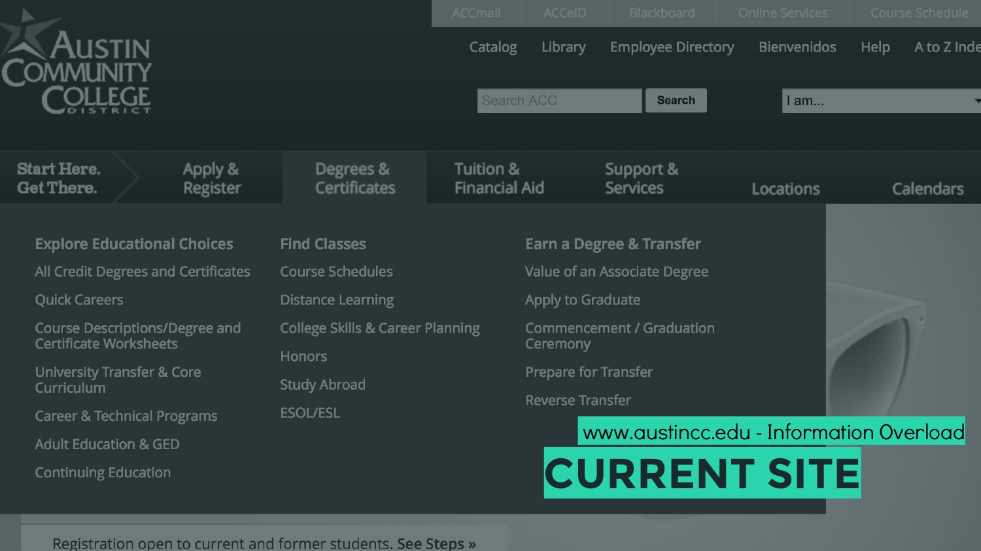Open Prepare for Transfer link

pyautogui.click(x=589, y=372)
